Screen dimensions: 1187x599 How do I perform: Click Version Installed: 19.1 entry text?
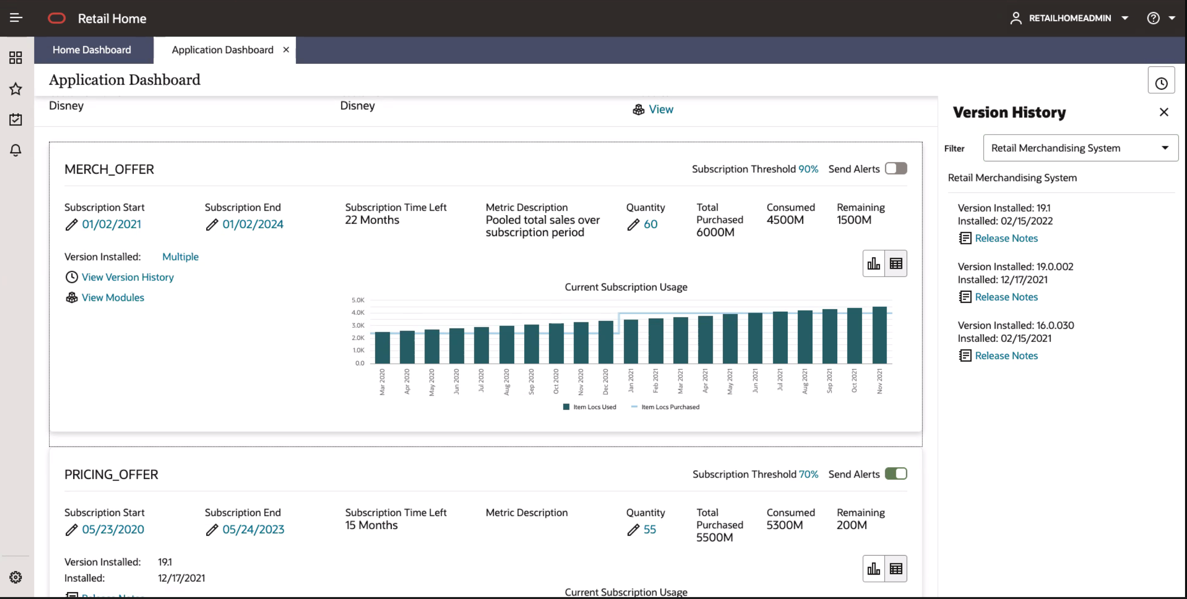click(1004, 208)
